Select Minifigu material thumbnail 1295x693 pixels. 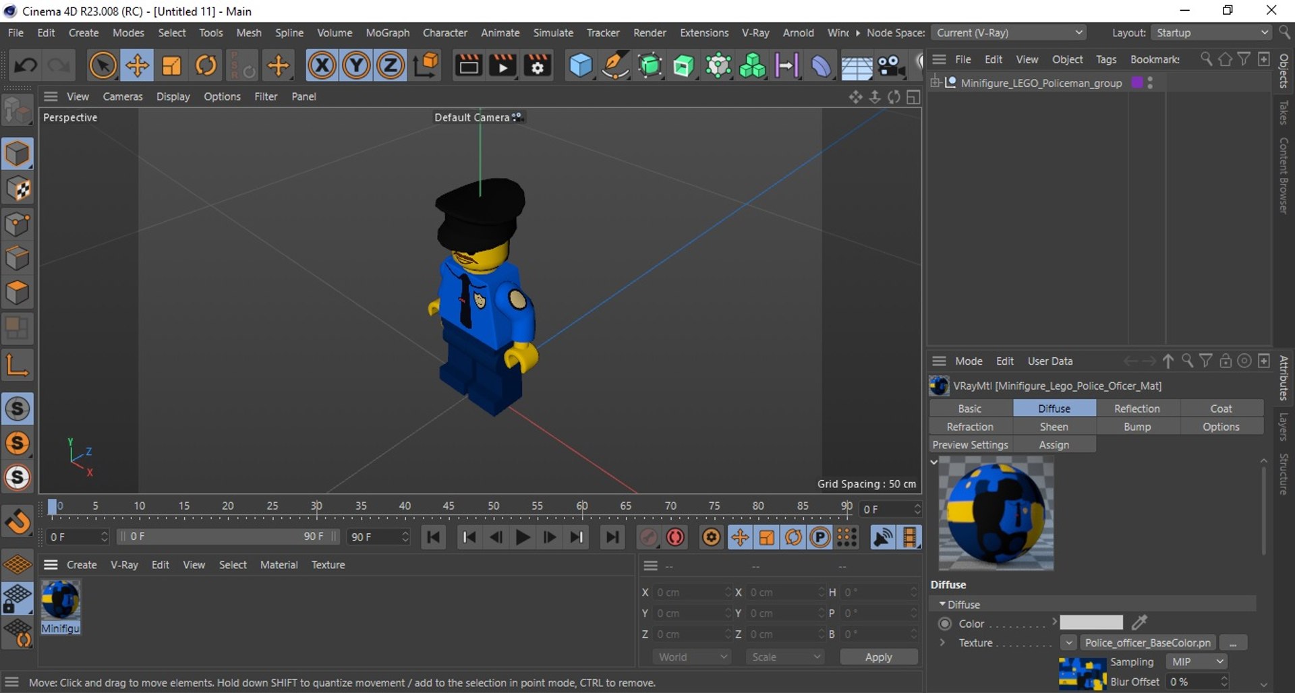[61, 607]
